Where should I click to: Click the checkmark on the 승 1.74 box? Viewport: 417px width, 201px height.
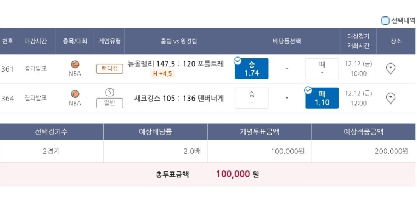click(238, 61)
